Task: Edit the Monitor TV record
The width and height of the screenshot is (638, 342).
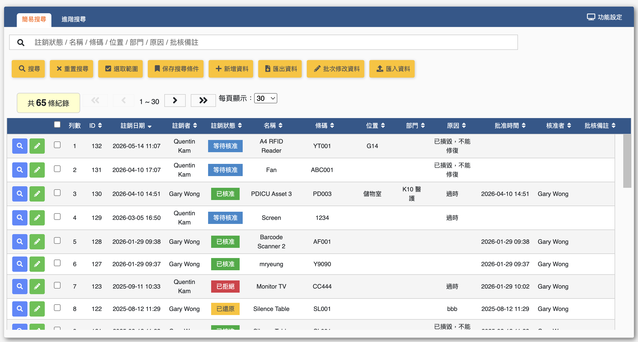Action: click(37, 287)
